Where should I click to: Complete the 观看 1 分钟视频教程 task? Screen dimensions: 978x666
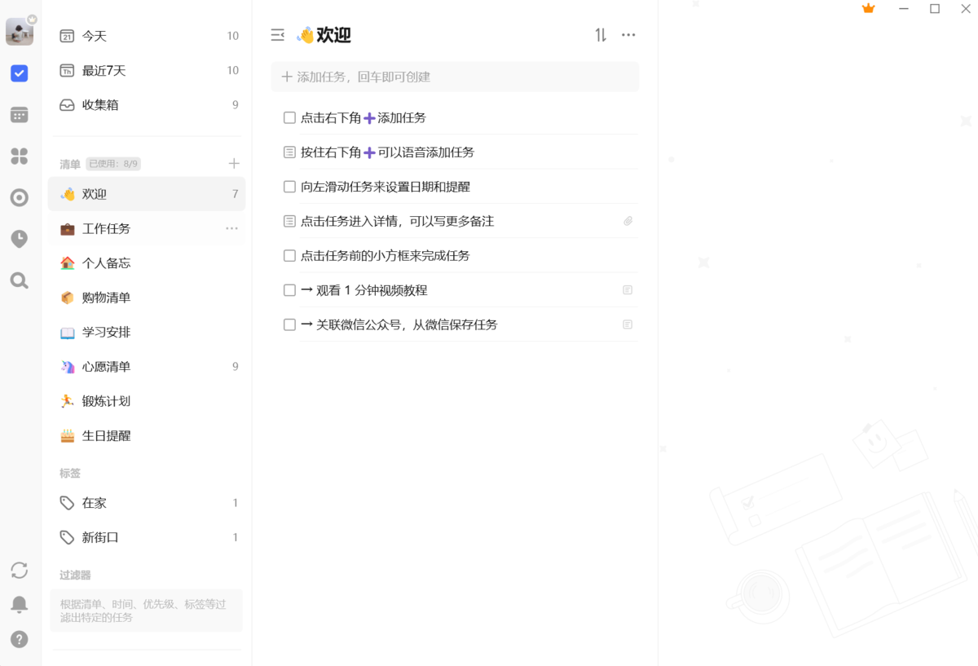(x=289, y=289)
